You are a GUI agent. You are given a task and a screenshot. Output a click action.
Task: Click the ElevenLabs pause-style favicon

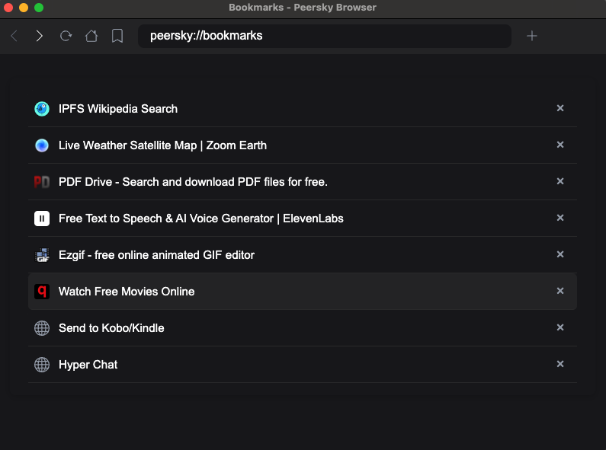coord(42,219)
